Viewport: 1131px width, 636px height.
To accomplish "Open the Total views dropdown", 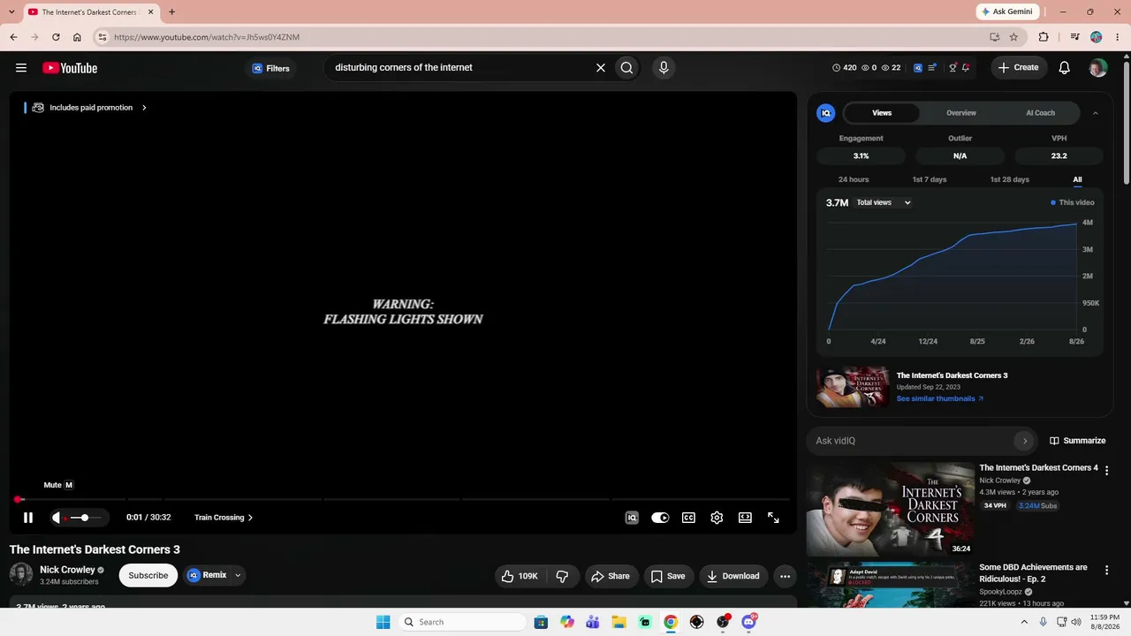I will (884, 202).
